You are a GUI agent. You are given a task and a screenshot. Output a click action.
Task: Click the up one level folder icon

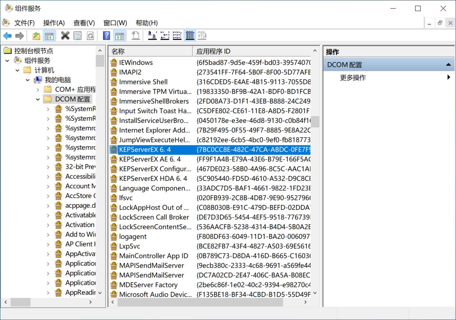[x=36, y=35]
